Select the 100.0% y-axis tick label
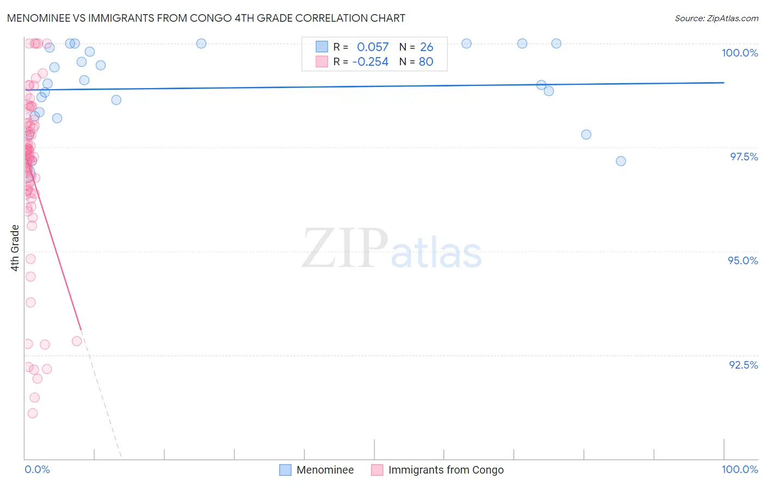765x485 pixels. (x=739, y=53)
